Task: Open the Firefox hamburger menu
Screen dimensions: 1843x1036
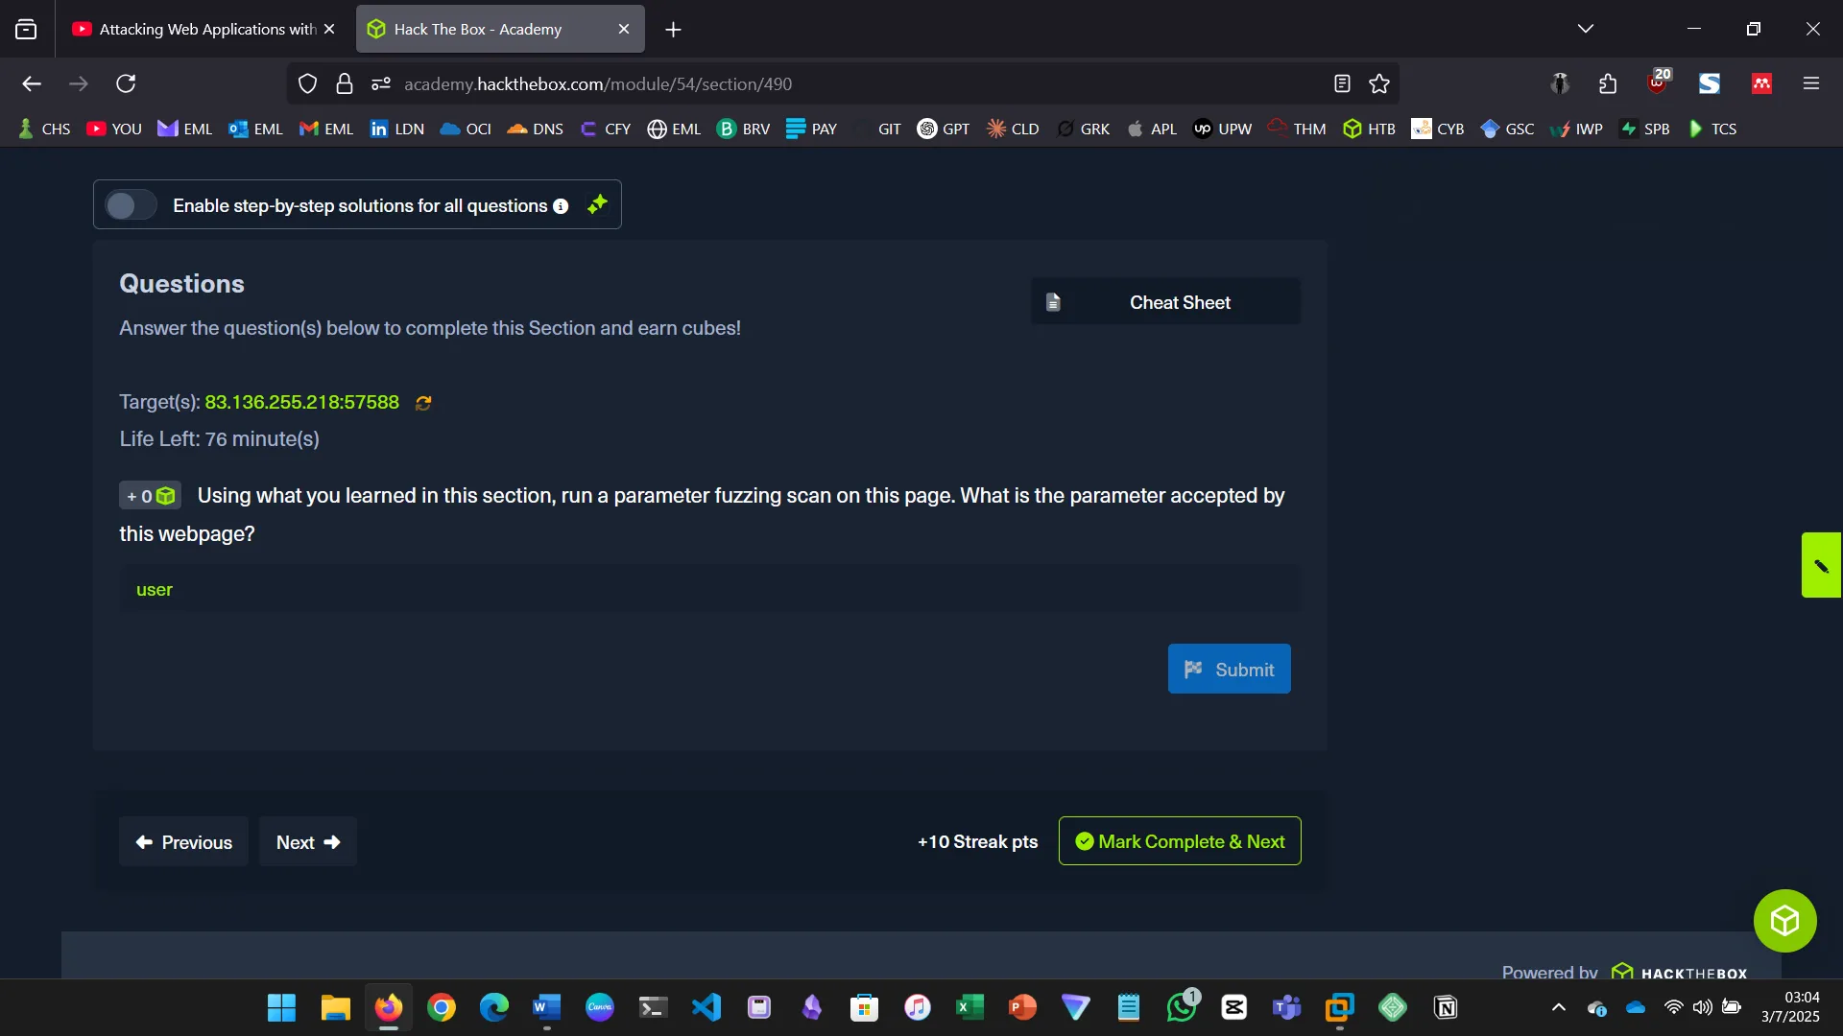Action: tap(1812, 83)
